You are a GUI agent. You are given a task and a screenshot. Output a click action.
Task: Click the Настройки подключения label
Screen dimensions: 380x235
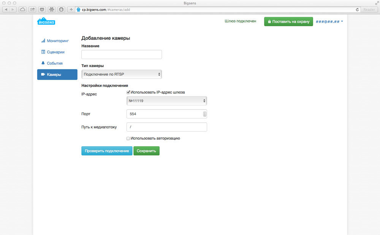pos(105,85)
